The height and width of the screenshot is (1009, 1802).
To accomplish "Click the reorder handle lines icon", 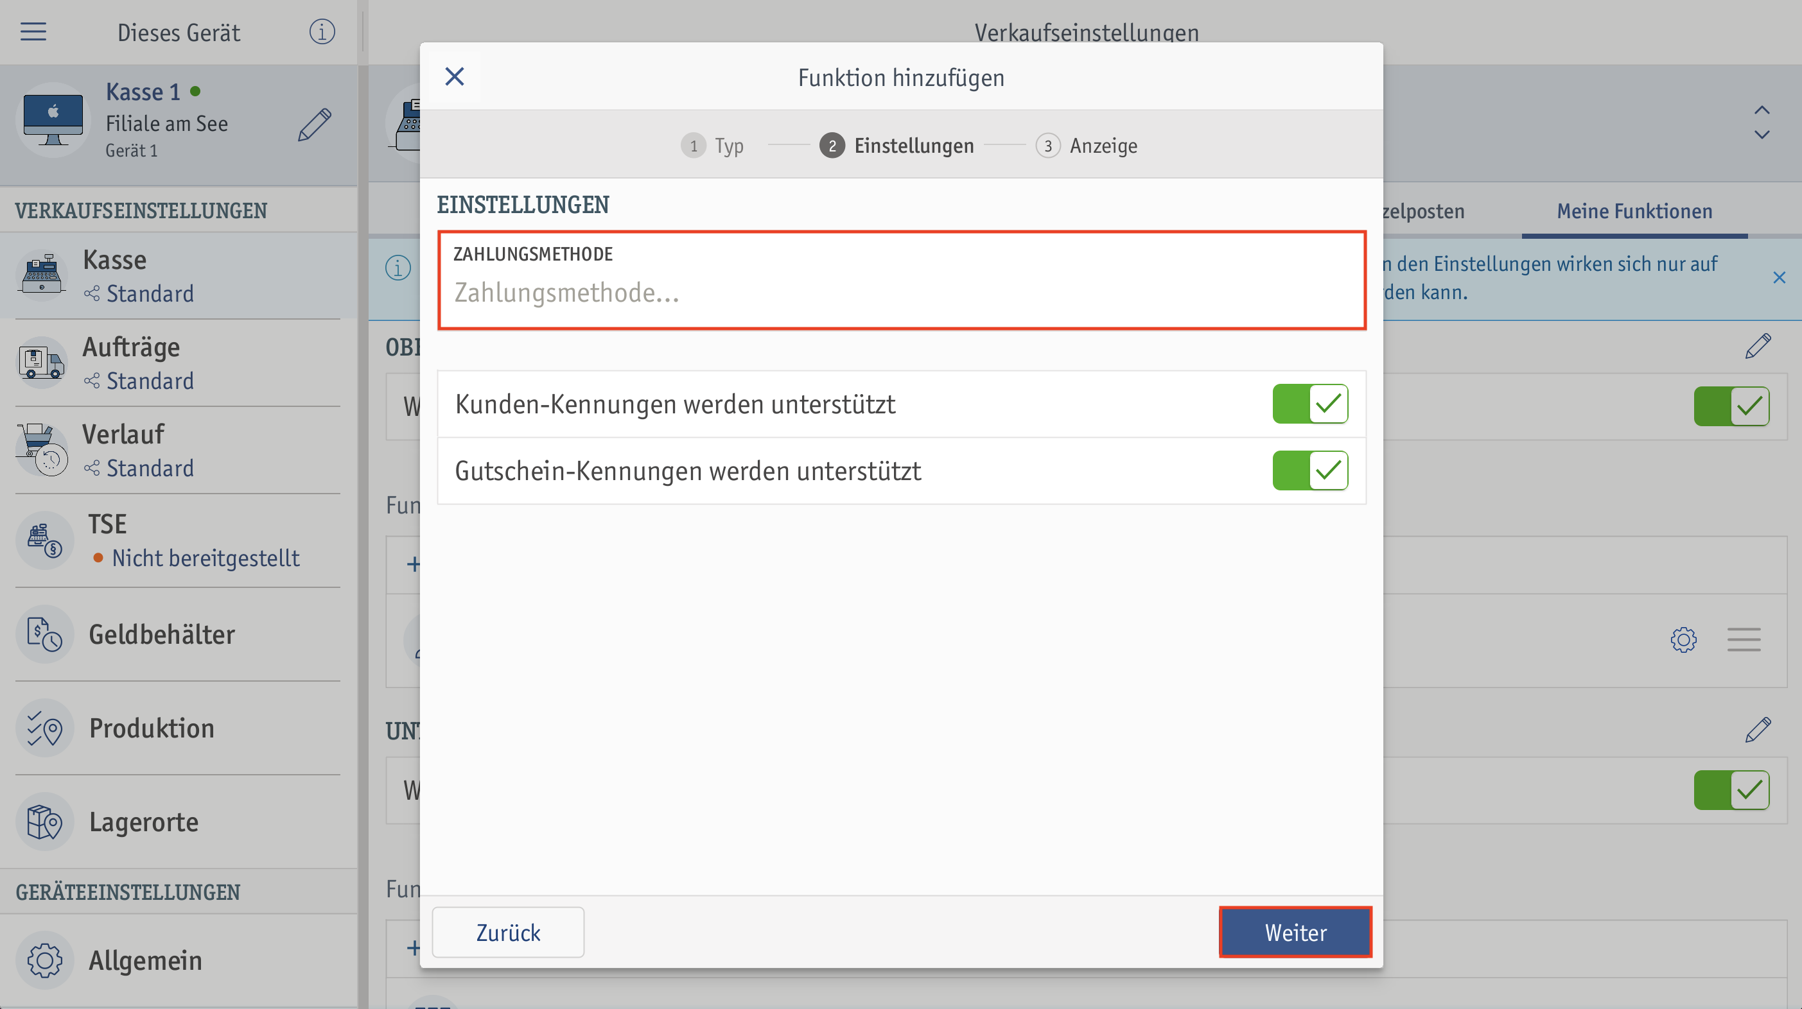I will click(x=1743, y=639).
